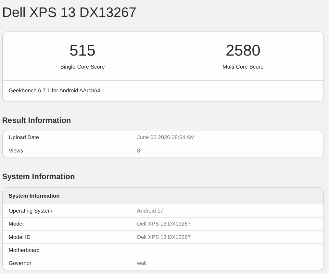The height and width of the screenshot is (274, 329).
Task: Select the single-core score value 515
Action: [x=82, y=50]
